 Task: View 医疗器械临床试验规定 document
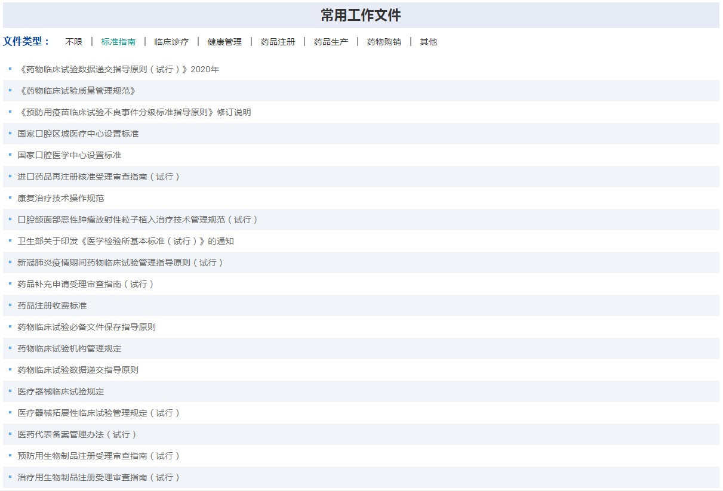click(x=61, y=391)
